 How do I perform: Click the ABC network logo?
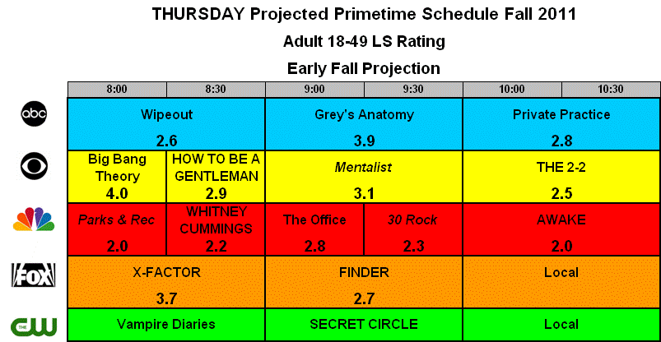coord(34,113)
